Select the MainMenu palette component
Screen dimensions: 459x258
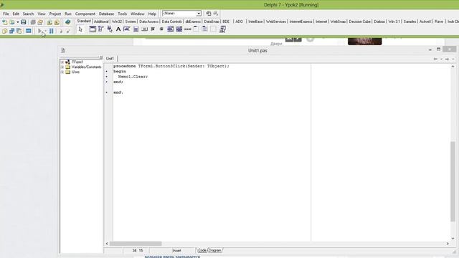click(x=101, y=29)
